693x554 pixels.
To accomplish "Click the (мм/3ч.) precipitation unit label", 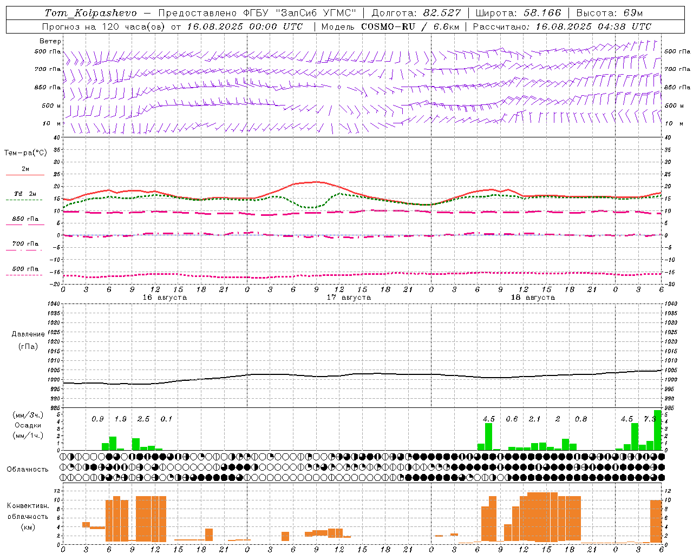I will pos(28,415).
